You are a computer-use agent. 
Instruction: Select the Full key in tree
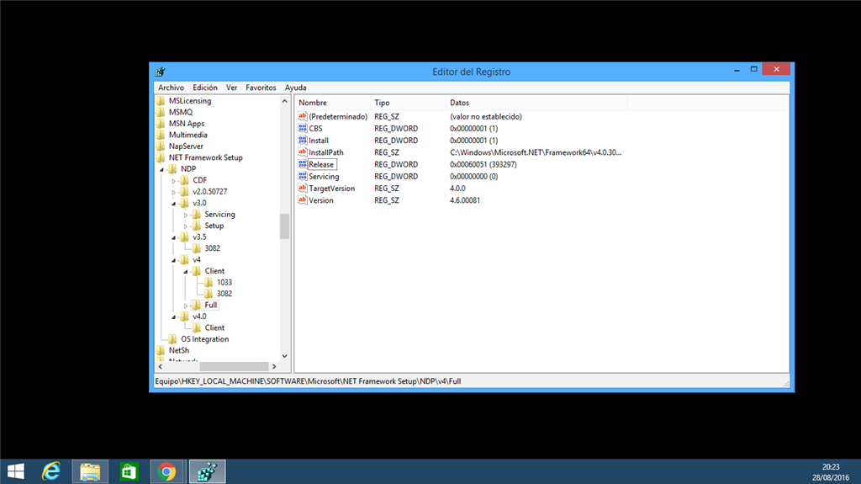click(211, 305)
